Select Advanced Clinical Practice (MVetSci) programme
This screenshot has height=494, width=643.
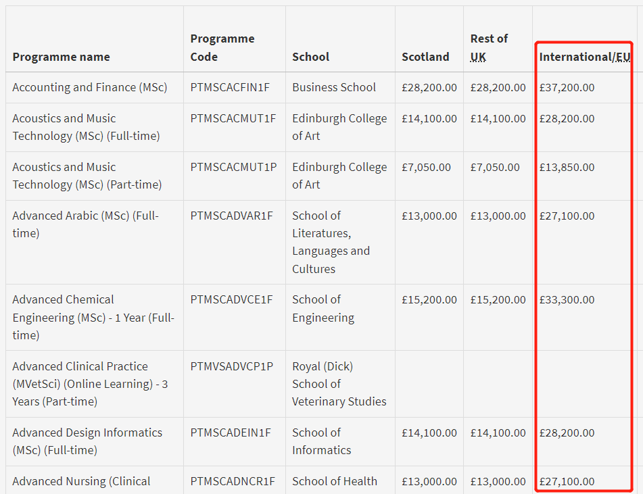click(90, 384)
